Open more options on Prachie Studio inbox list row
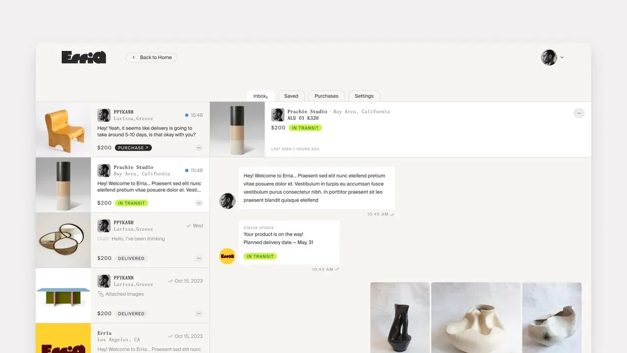627x353 pixels. pyautogui.click(x=199, y=203)
